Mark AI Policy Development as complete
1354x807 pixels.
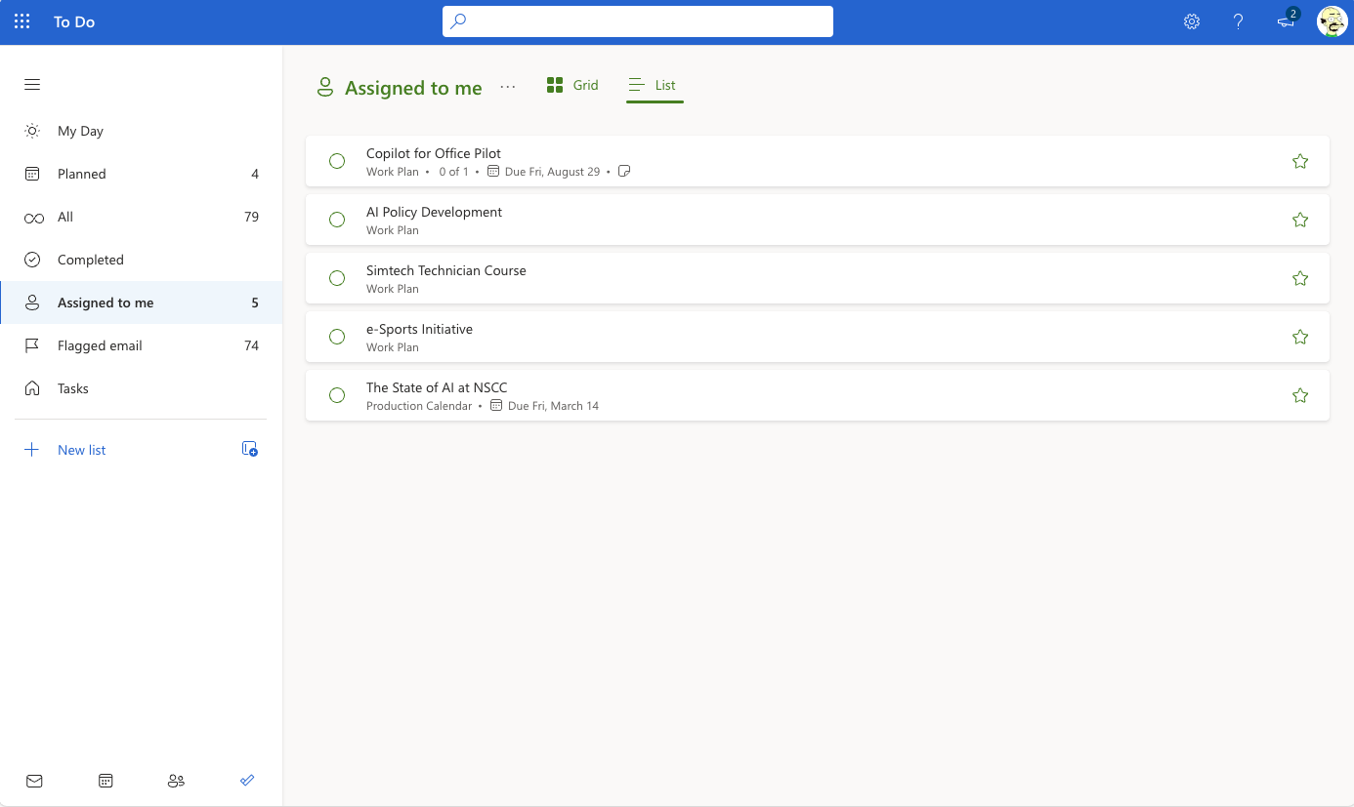pyautogui.click(x=337, y=220)
